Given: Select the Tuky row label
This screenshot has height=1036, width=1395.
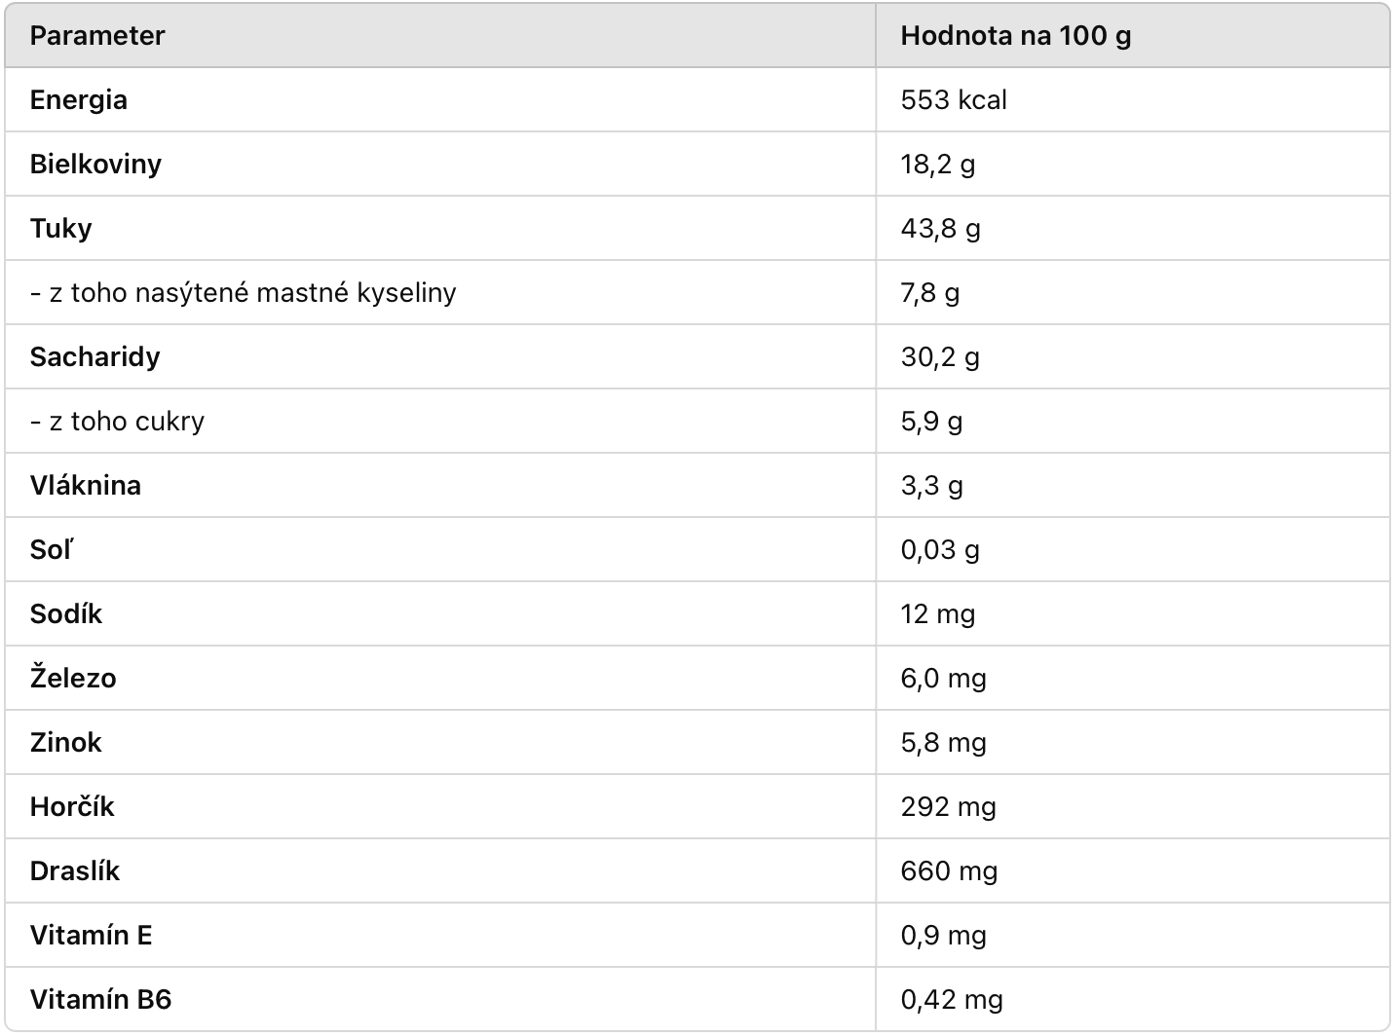Looking at the screenshot, I should click(60, 229).
